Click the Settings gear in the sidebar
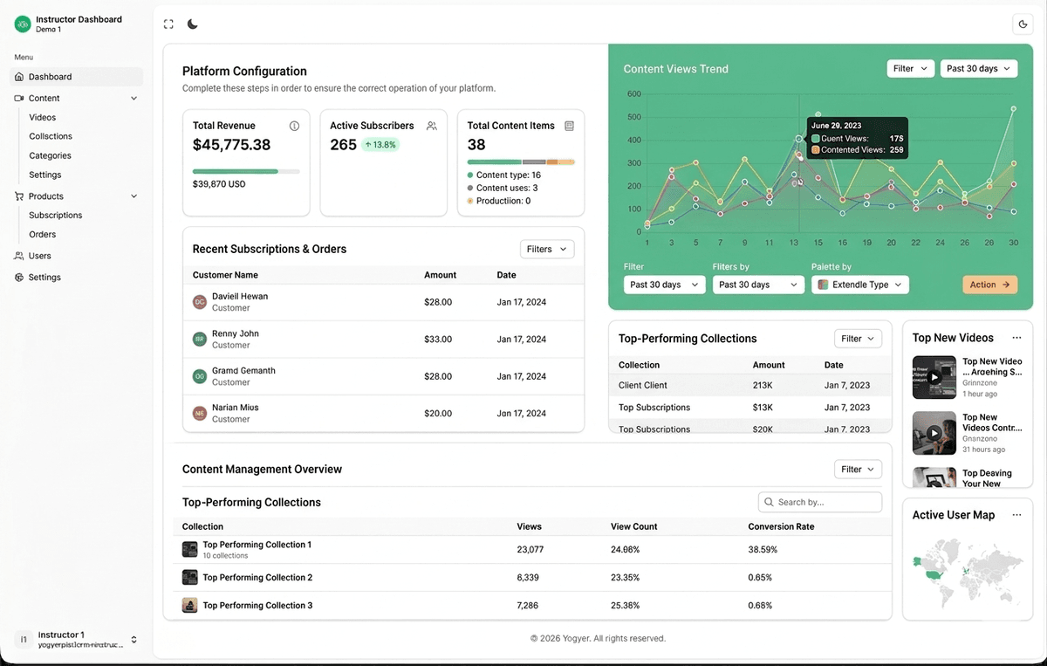The height and width of the screenshot is (666, 1047). pyautogui.click(x=18, y=277)
